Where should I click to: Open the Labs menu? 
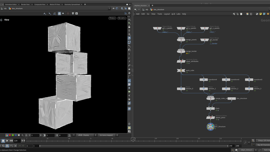pyautogui.click(x=178, y=14)
